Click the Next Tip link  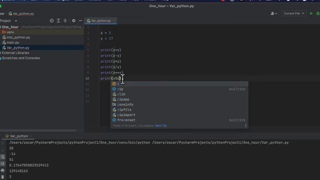click(161, 125)
